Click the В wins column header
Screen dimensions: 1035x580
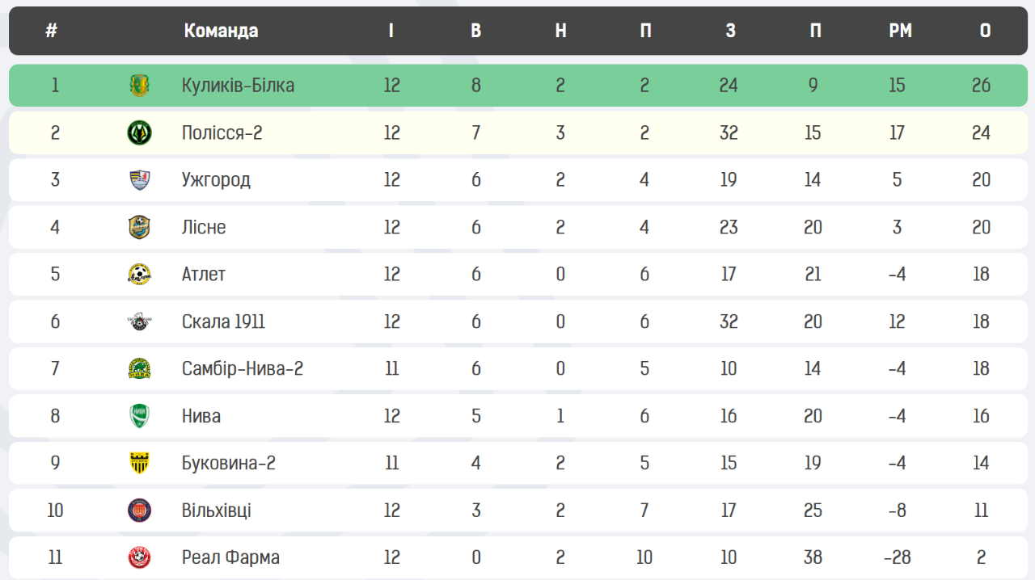[475, 31]
